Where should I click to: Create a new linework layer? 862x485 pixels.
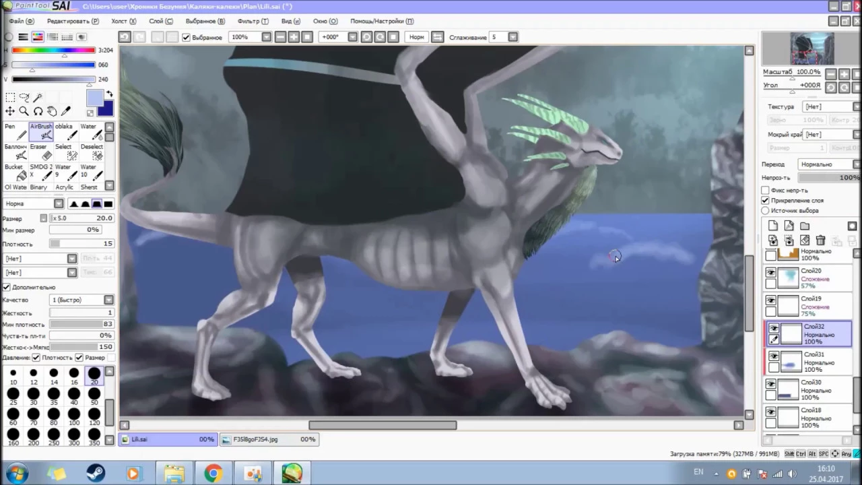pyautogui.click(x=789, y=226)
